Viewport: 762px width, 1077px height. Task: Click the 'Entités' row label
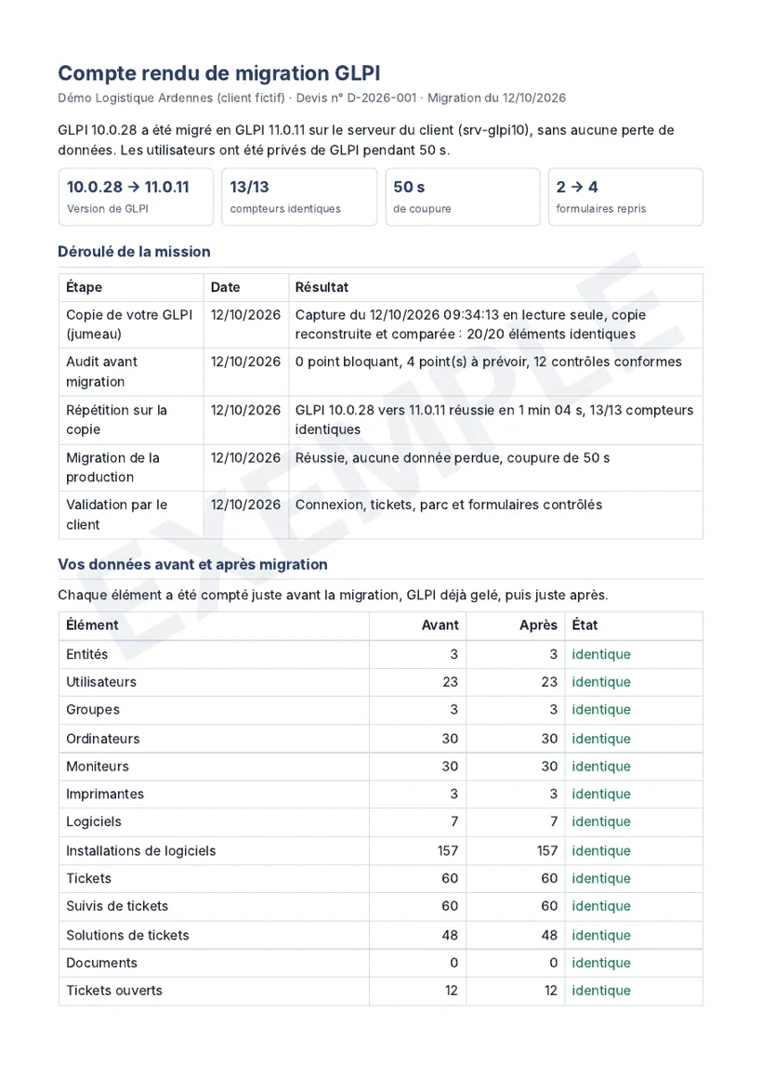(86, 654)
